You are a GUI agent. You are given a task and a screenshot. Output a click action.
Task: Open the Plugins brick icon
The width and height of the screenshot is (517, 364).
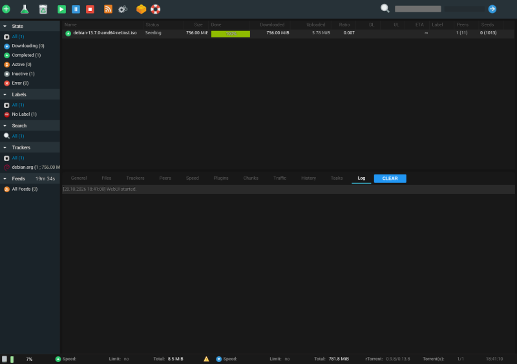141,9
